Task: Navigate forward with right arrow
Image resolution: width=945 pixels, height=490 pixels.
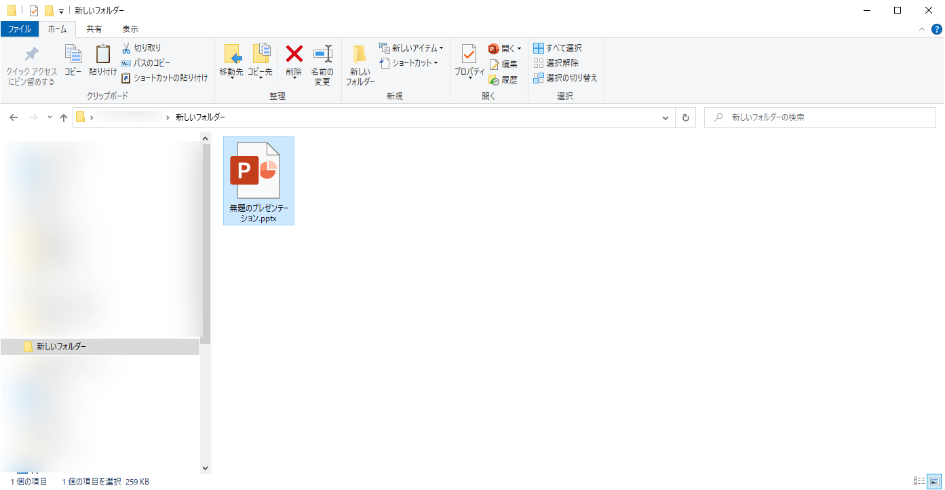Action: [x=33, y=117]
